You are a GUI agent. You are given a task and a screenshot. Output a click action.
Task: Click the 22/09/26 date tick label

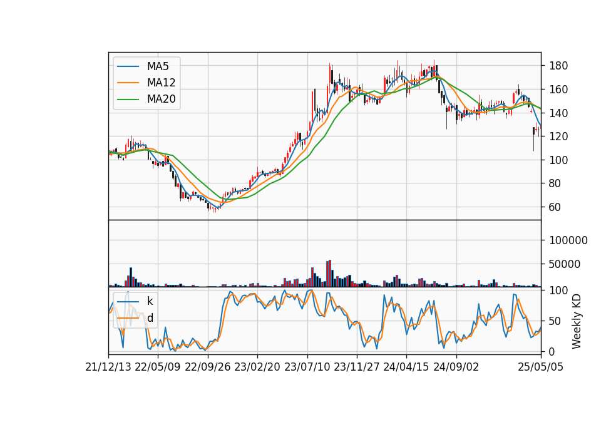[x=208, y=367]
